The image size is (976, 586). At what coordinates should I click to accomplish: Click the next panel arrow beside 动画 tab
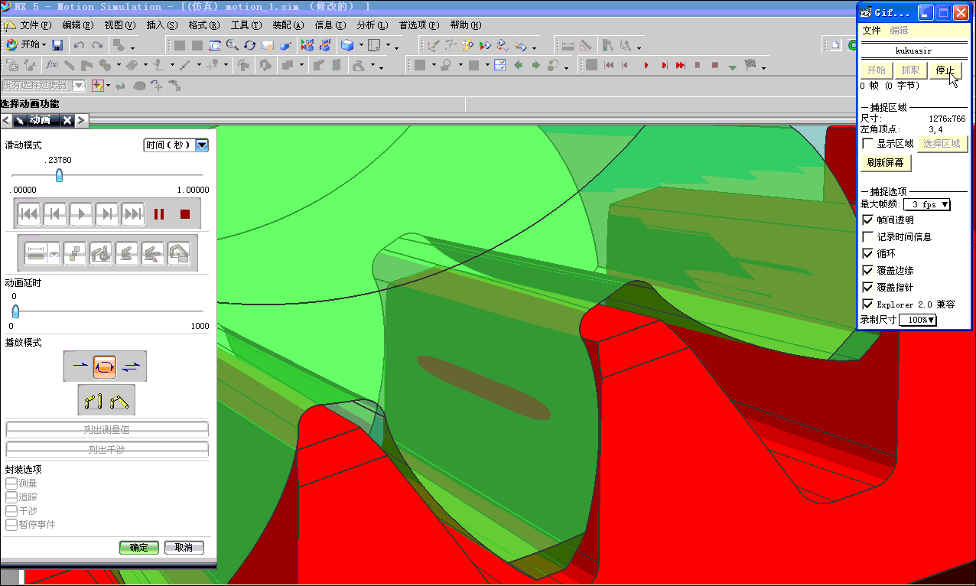click(81, 120)
